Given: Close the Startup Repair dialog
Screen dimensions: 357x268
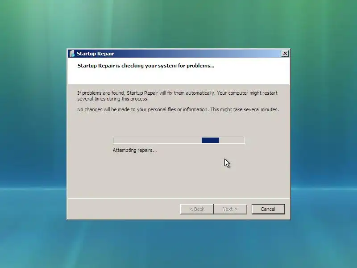Looking at the screenshot, I should click(285, 54).
